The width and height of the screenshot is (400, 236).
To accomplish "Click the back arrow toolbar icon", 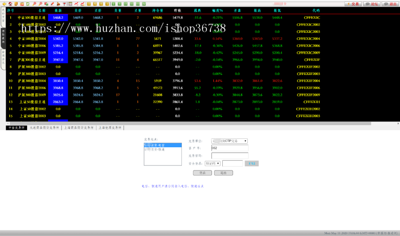I will (x=4, y=4).
